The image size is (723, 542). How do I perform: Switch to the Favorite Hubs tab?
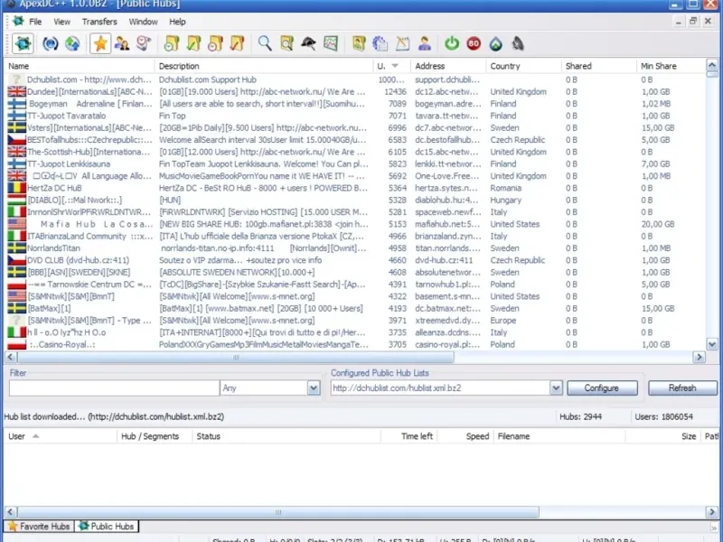click(39, 527)
